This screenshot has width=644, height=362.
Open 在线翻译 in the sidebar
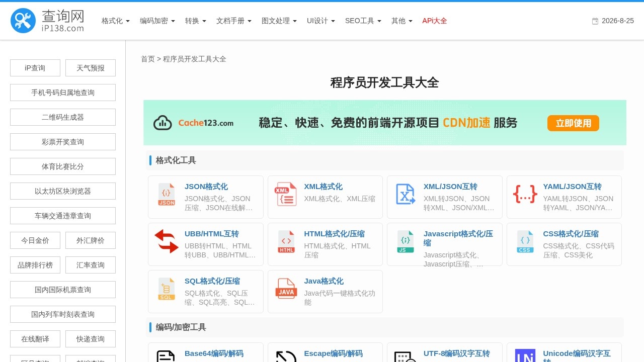pyautogui.click(x=35, y=339)
